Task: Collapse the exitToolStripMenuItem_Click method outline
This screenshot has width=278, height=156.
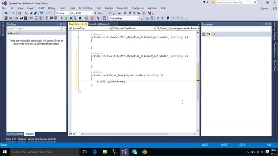Action: pyautogui.click(x=78, y=56)
